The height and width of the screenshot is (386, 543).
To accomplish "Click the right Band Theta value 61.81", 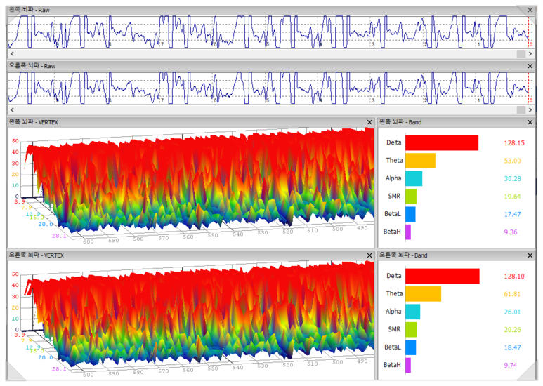I will point(513,294).
